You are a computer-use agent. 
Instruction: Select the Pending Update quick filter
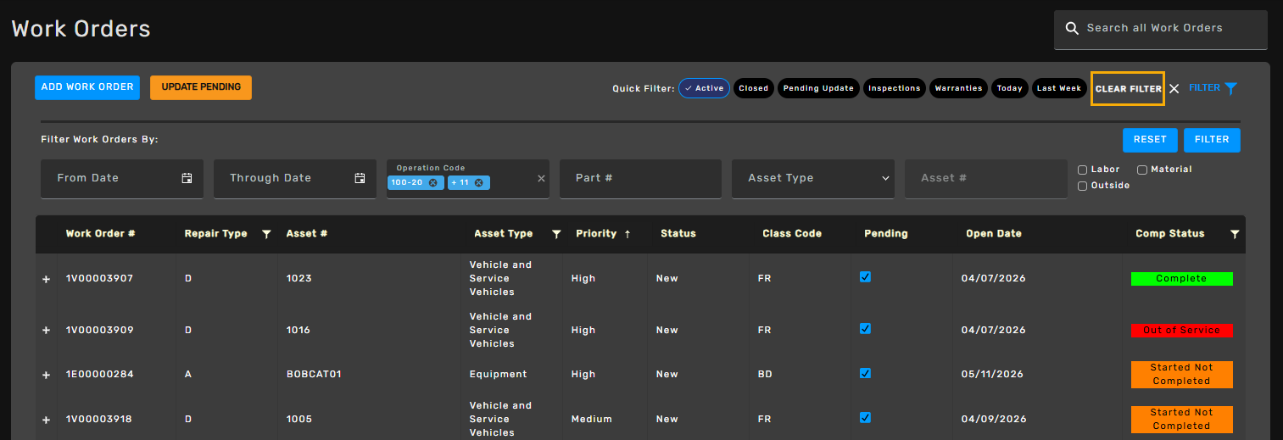pyautogui.click(x=818, y=88)
